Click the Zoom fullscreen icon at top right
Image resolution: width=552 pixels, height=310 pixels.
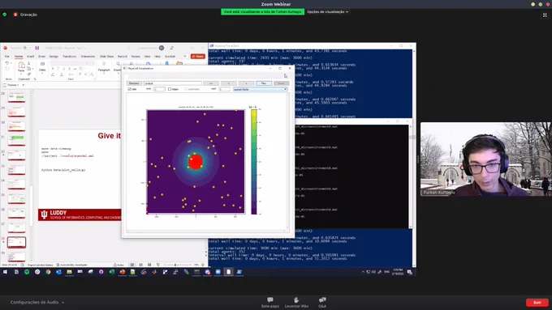click(x=545, y=15)
